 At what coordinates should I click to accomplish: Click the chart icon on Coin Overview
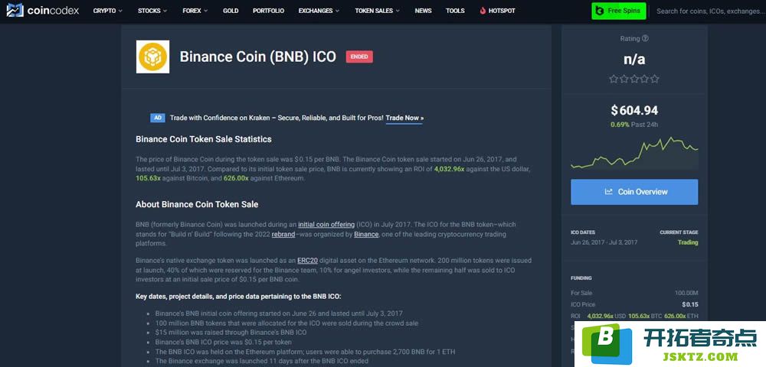point(609,192)
